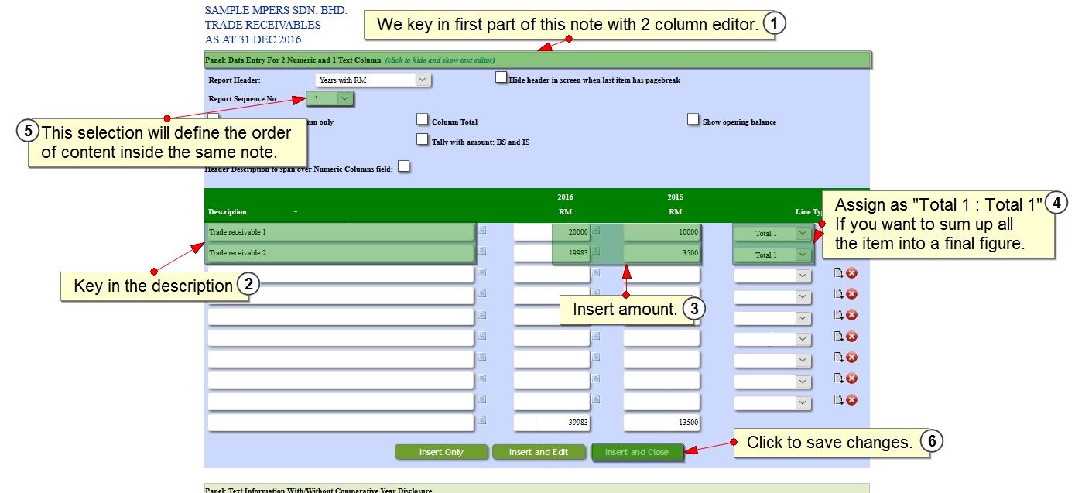Click the Trade receivable 1 description field

[341, 232]
